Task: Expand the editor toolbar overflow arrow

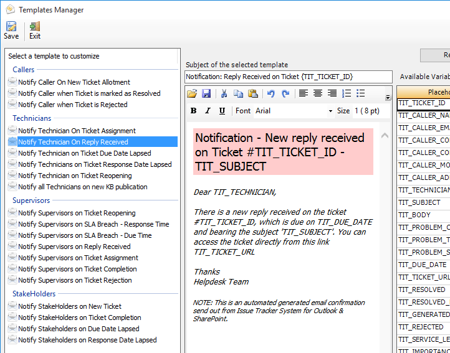Action: [388, 97]
